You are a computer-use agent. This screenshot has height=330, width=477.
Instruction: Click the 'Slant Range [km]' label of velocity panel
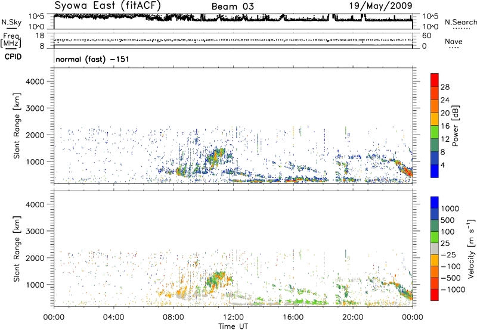tap(17, 249)
